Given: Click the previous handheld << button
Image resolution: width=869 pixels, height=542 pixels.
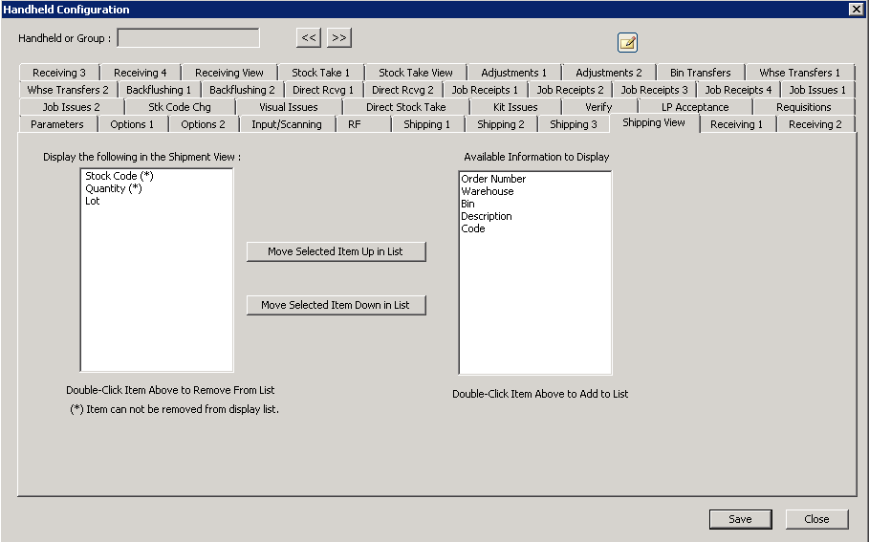Looking at the screenshot, I should click(308, 38).
